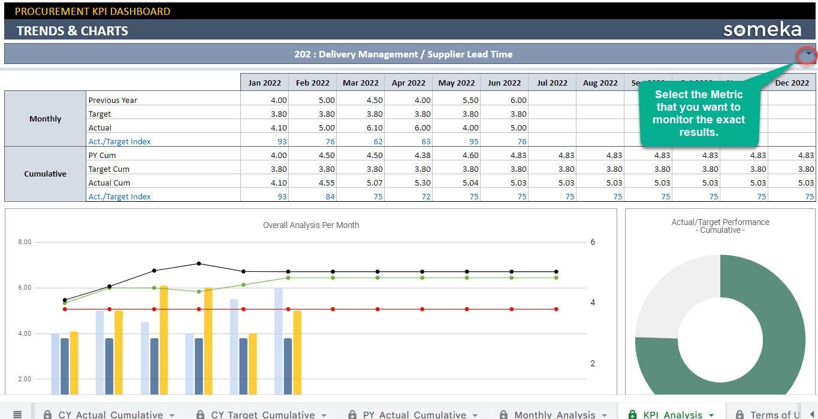Switch to the PY Actual Cumulative sheet
This screenshot has width=818, height=419.
(x=413, y=414)
